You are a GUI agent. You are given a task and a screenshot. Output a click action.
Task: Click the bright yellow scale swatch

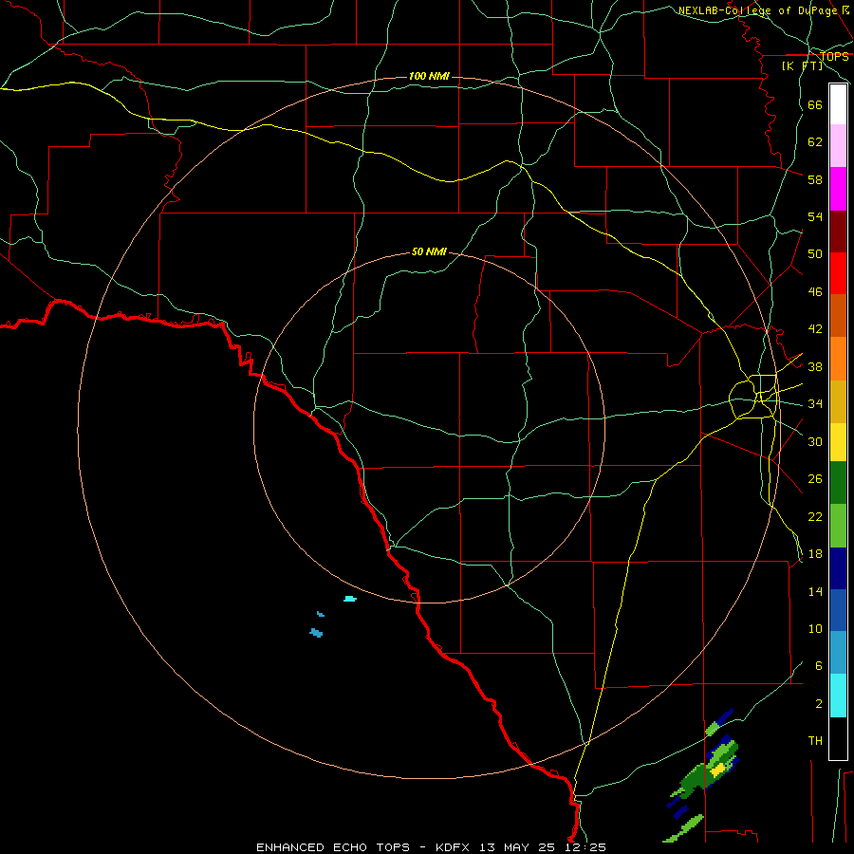tap(838, 442)
